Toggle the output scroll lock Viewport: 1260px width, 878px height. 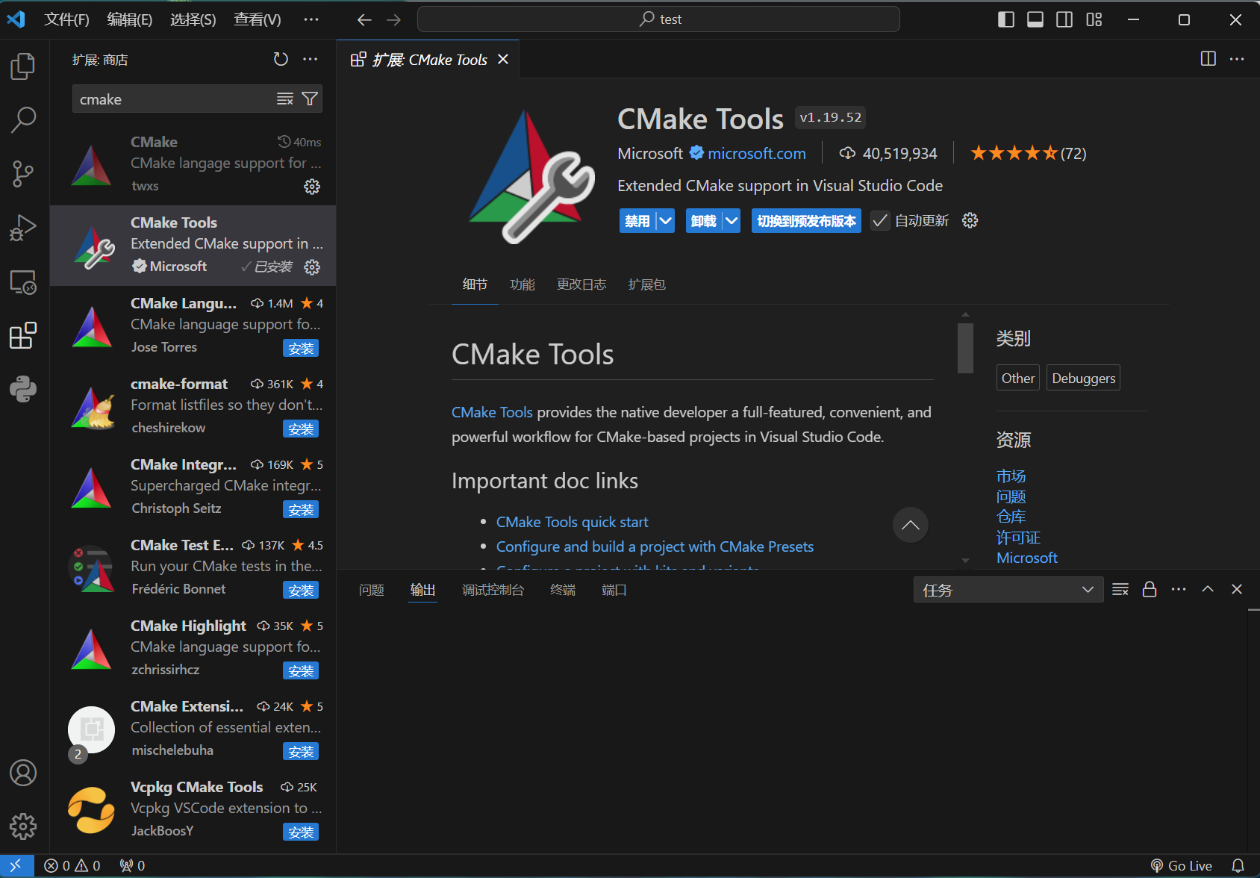(1150, 590)
